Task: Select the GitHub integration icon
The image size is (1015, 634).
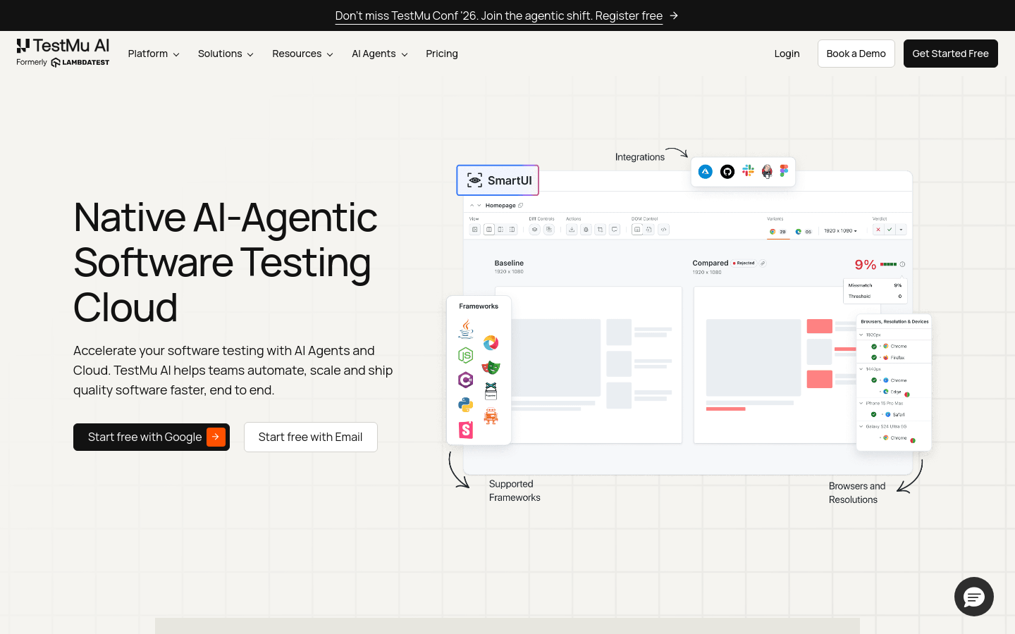Action: click(727, 171)
